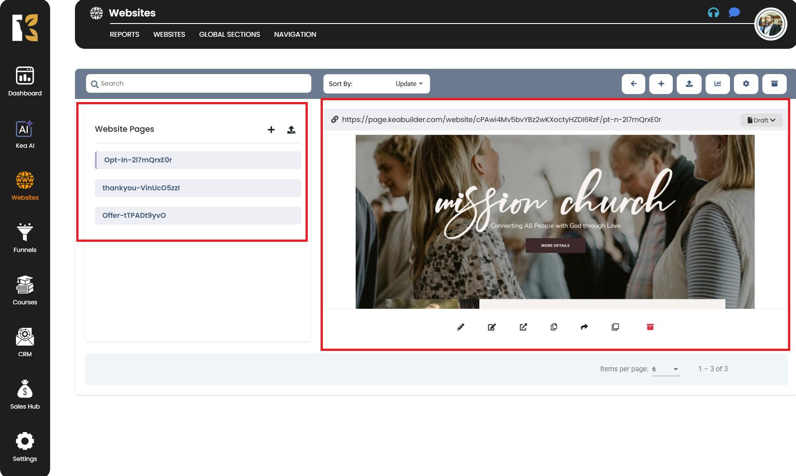
Task: Click the import upload icon in Website Pages
Action: [291, 130]
